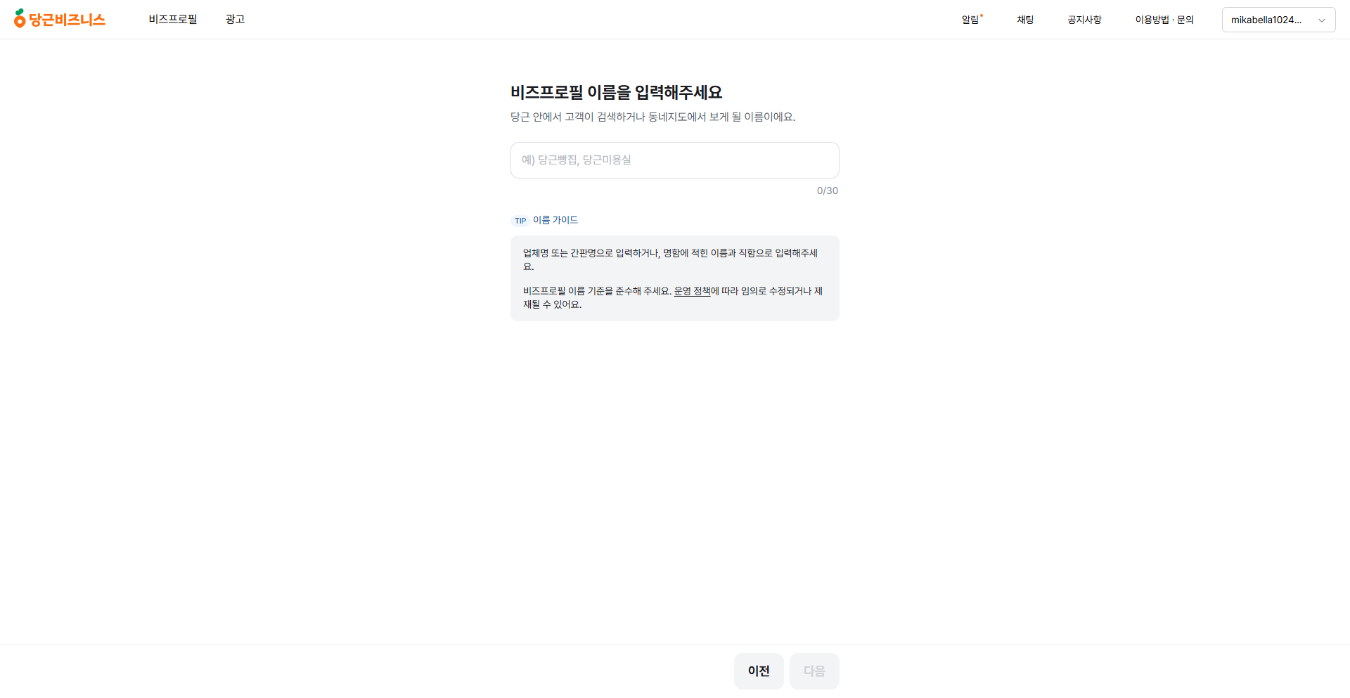The height and width of the screenshot is (698, 1350).
Task: Click the subtitle beginning 당근 안에서 고객이
Action: (x=653, y=117)
